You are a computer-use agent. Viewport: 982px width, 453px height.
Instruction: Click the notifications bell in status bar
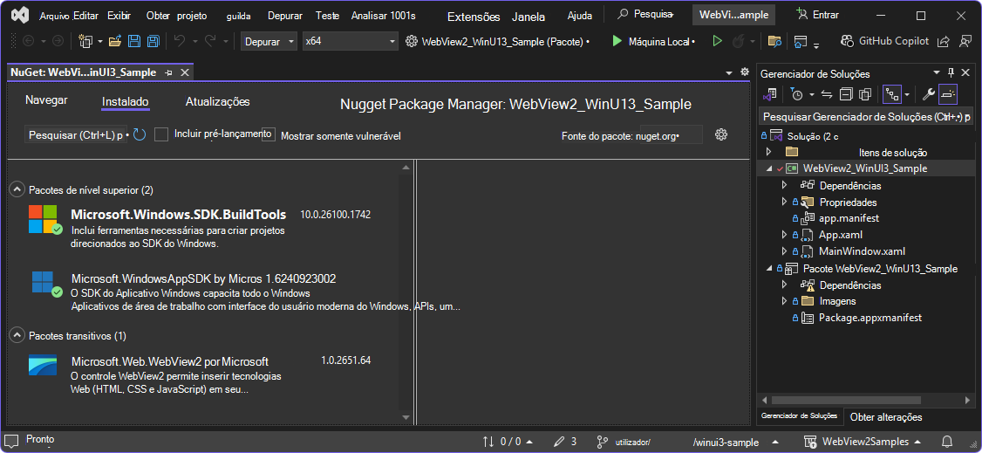(948, 441)
